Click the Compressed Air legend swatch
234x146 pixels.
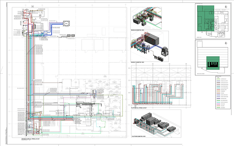pyautogui.click(x=219, y=79)
